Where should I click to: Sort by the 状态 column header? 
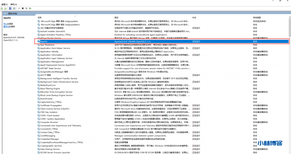(x=194, y=18)
